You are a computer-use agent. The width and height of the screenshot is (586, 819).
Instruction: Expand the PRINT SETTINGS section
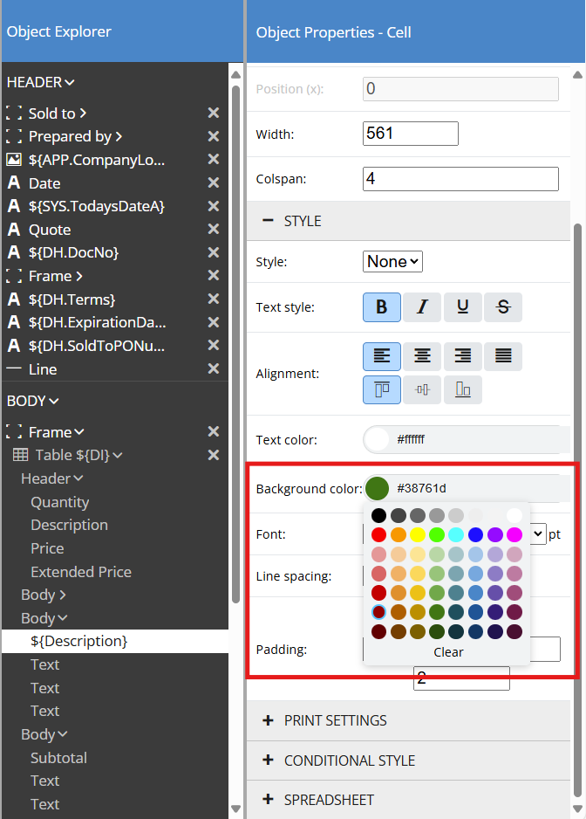(335, 720)
